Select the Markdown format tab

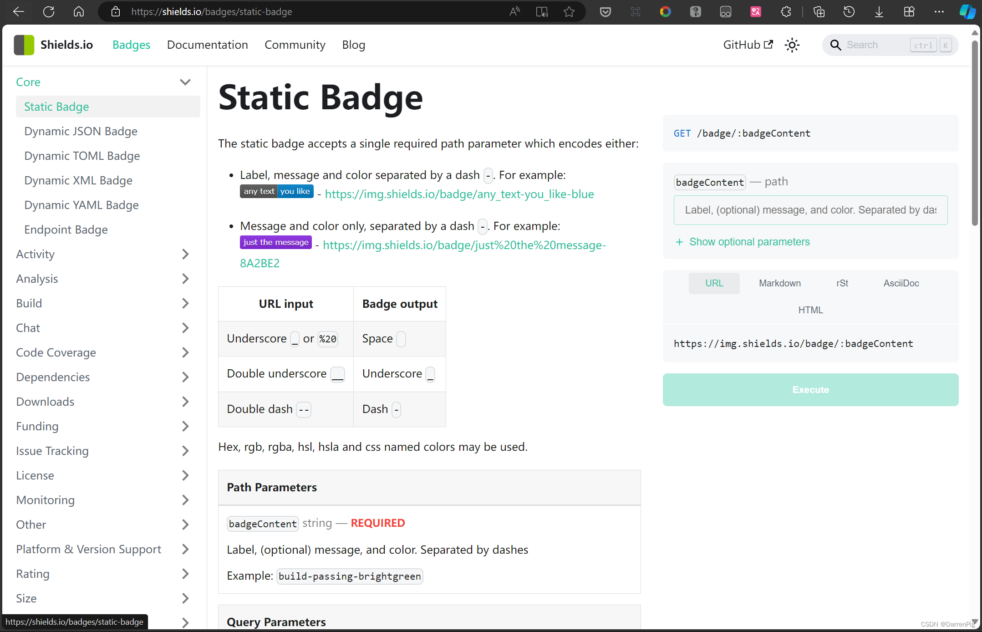point(780,283)
